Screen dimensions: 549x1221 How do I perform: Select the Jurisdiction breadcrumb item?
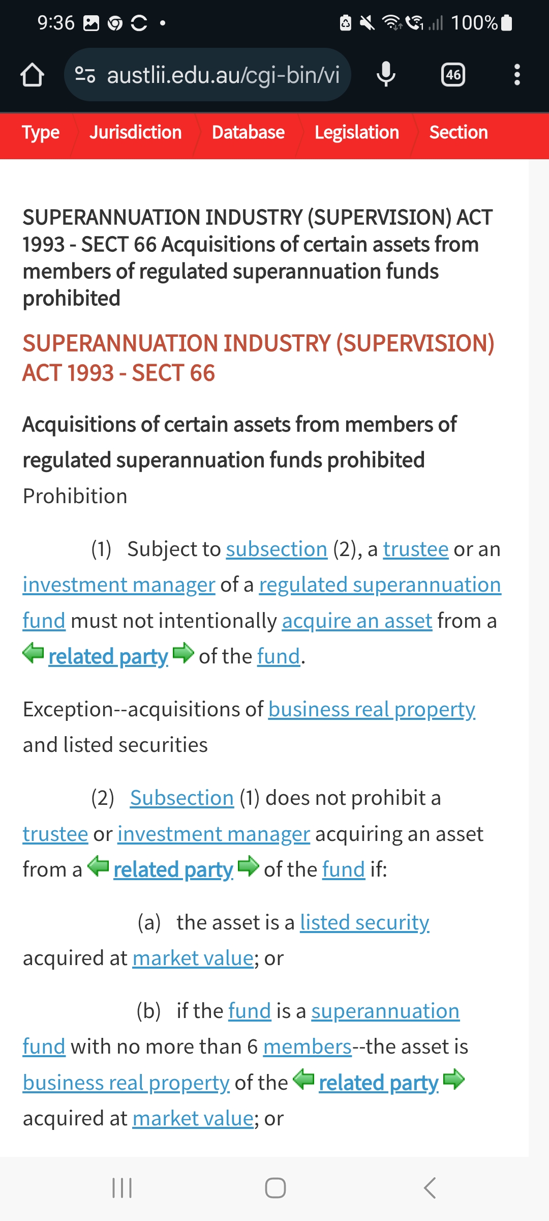coord(136,133)
